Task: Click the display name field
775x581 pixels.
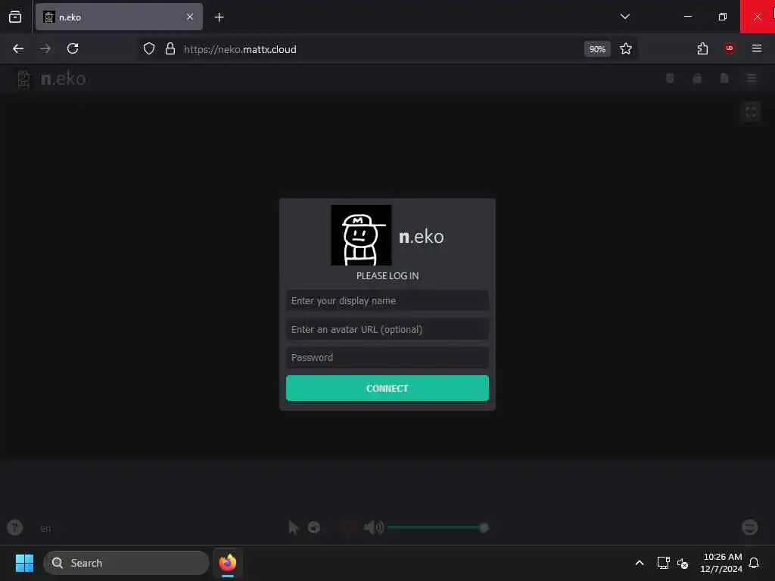Action: (387, 301)
